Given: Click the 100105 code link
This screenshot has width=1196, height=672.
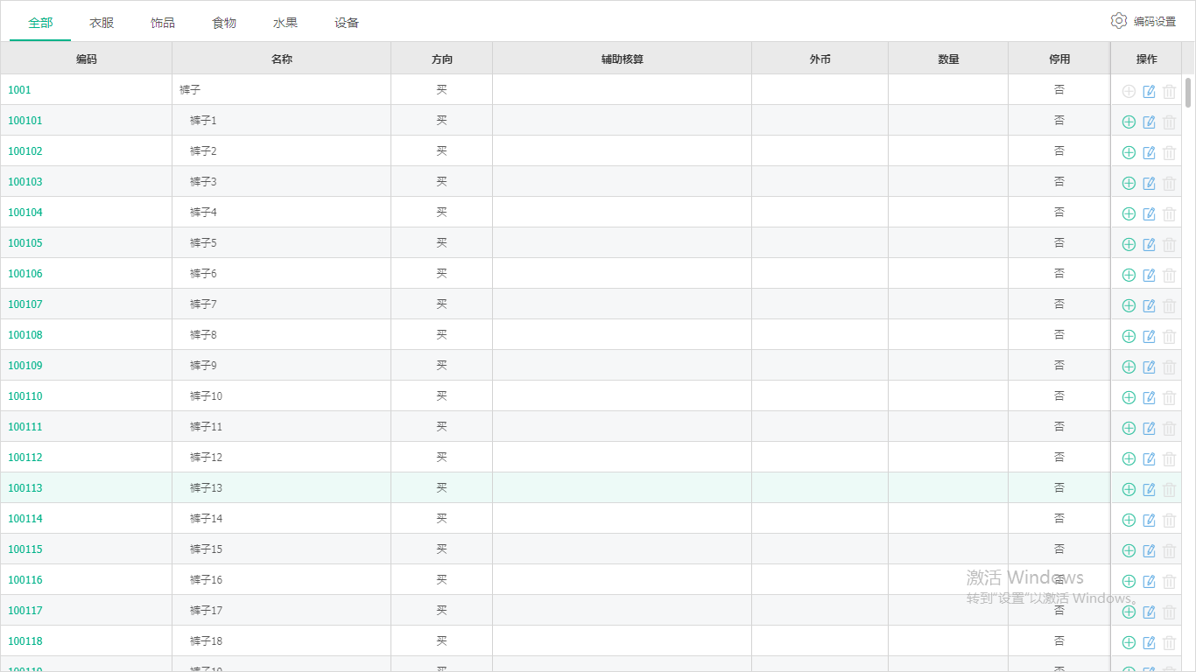Looking at the screenshot, I should (25, 242).
